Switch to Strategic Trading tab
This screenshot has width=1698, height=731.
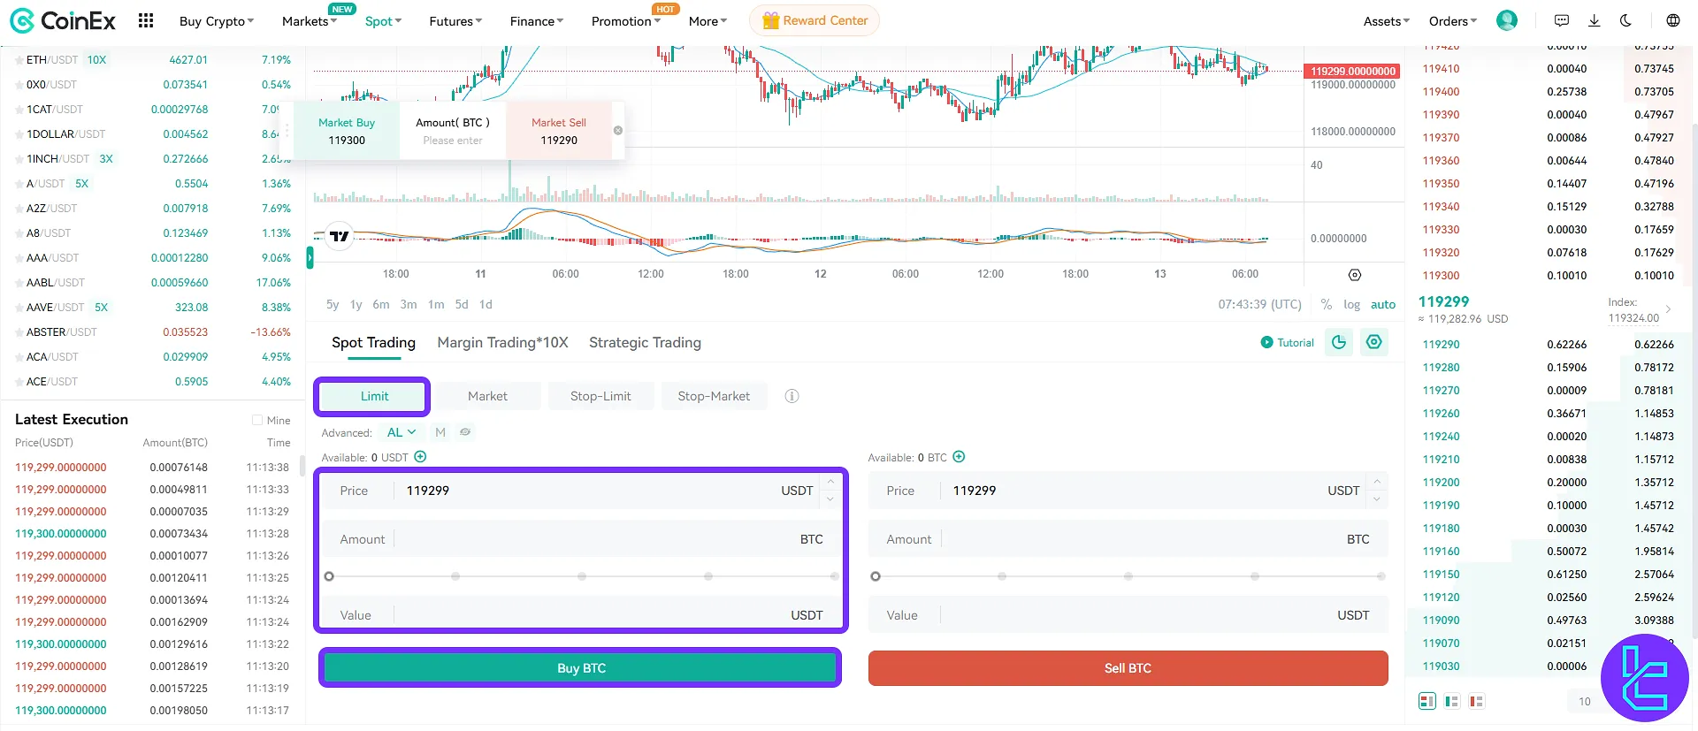[x=645, y=343]
